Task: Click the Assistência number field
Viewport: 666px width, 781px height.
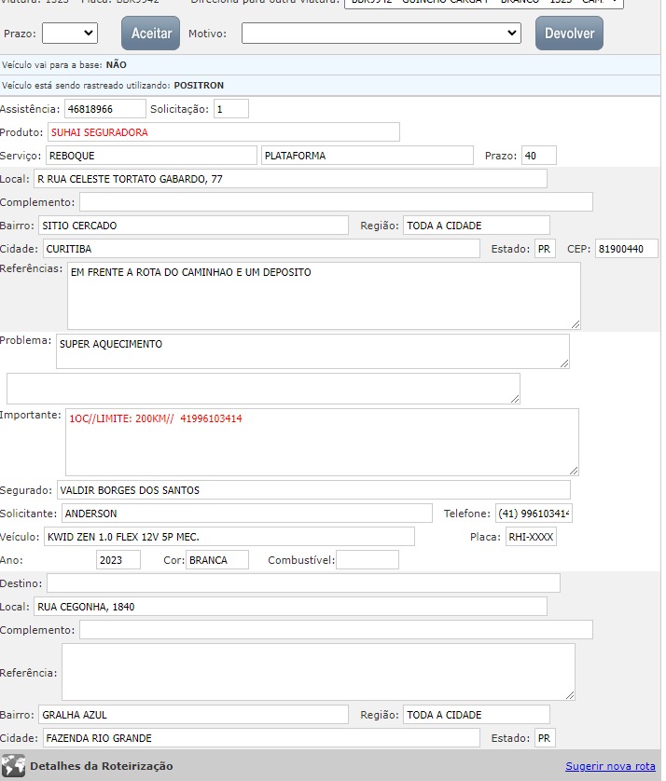Action: pyautogui.click(x=104, y=109)
